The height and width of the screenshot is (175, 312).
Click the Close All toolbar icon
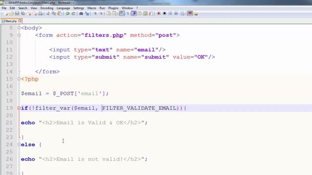pyautogui.click(x=35, y=14)
